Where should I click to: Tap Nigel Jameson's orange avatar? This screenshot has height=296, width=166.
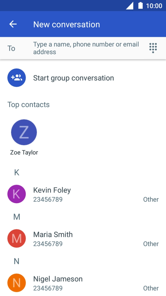[x=16, y=283]
